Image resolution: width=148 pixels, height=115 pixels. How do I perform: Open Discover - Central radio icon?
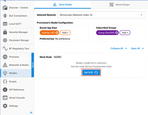point(5,8)
